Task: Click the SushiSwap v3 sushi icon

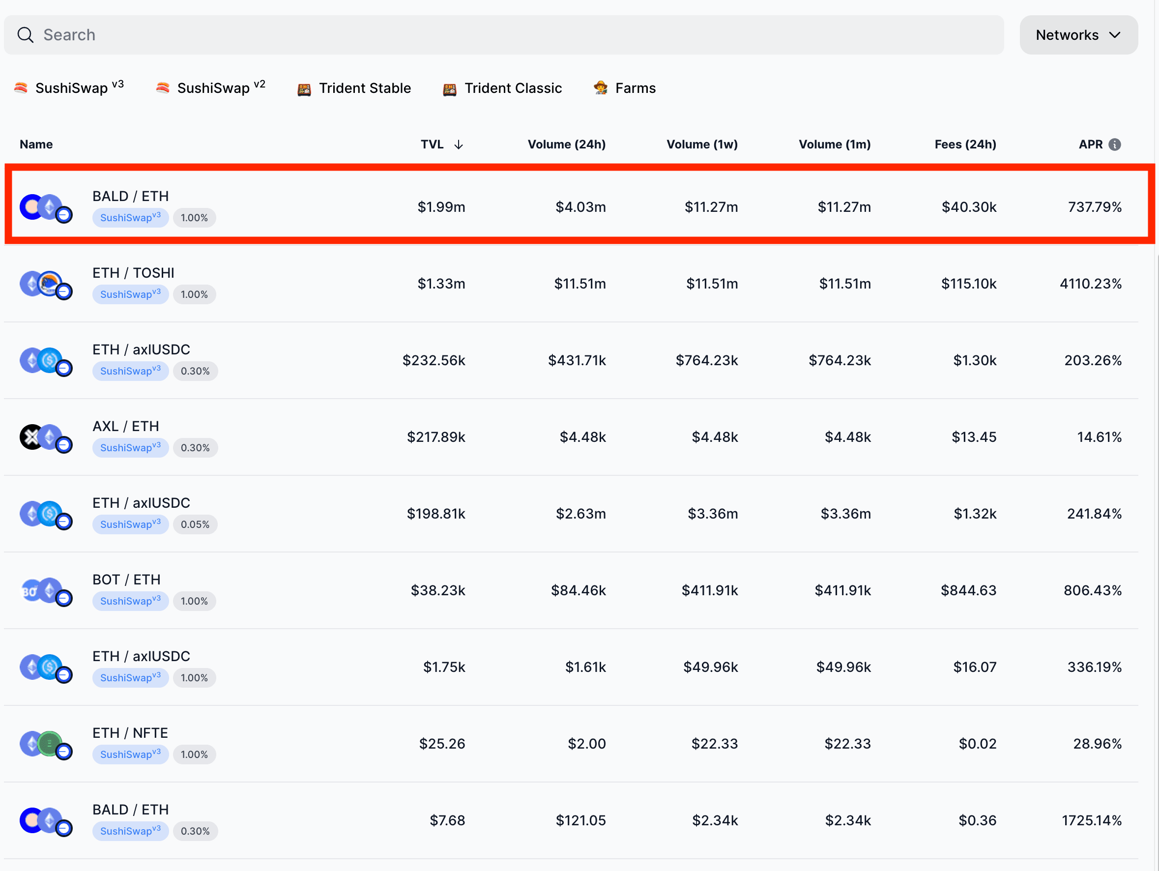Action: point(21,87)
